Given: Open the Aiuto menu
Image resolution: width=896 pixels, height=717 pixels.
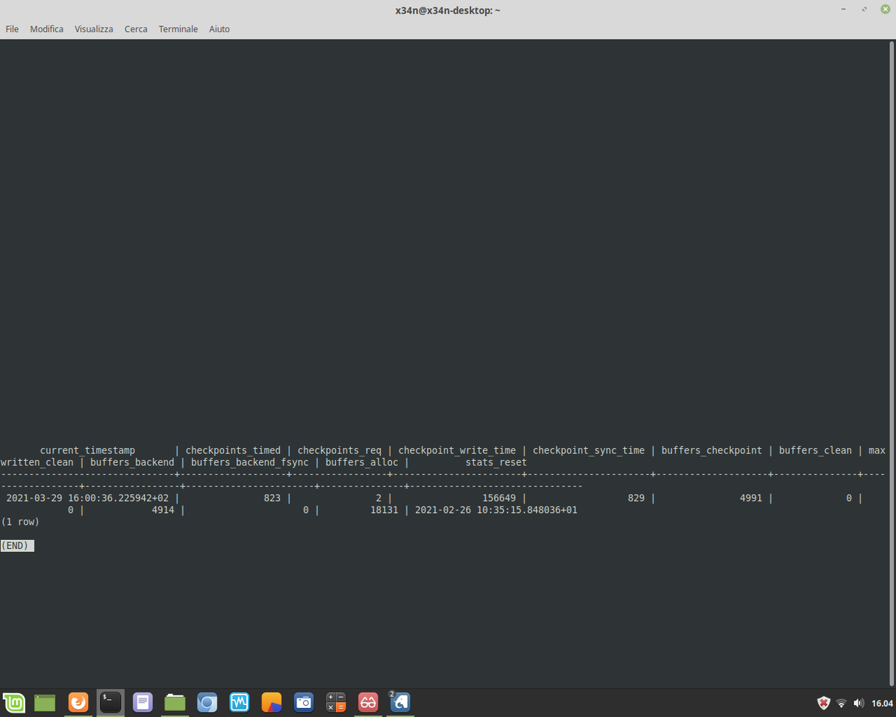Looking at the screenshot, I should (219, 29).
